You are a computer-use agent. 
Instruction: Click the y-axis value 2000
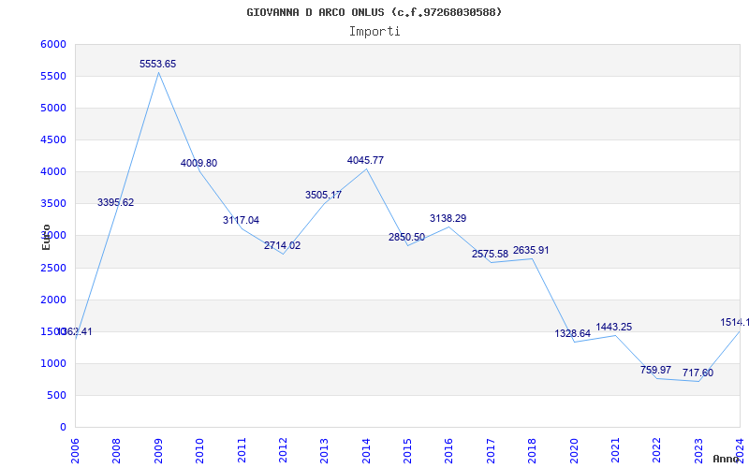tap(53, 300)
